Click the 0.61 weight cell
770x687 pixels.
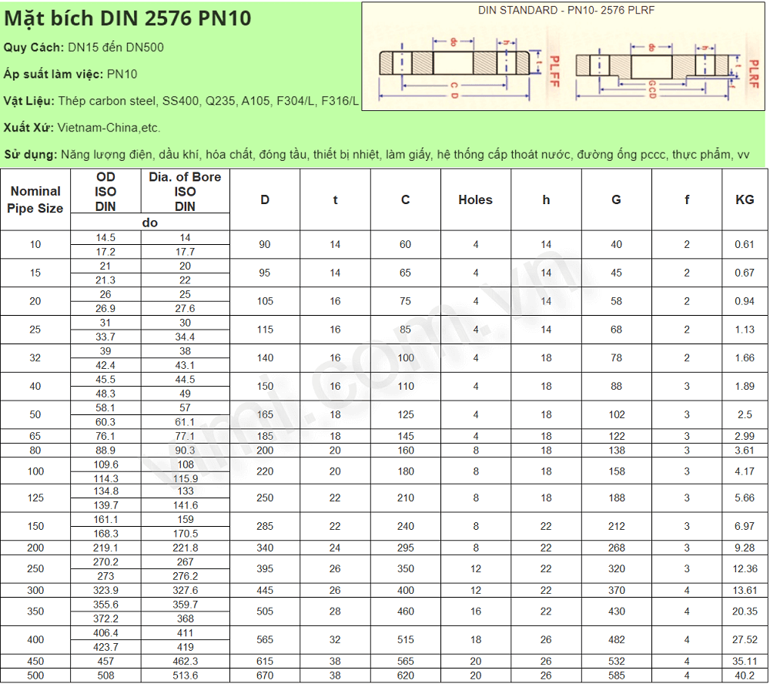click(745, 244)
